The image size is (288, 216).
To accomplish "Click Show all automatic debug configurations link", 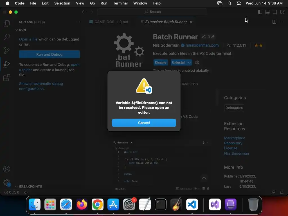I will pos(41,86).
